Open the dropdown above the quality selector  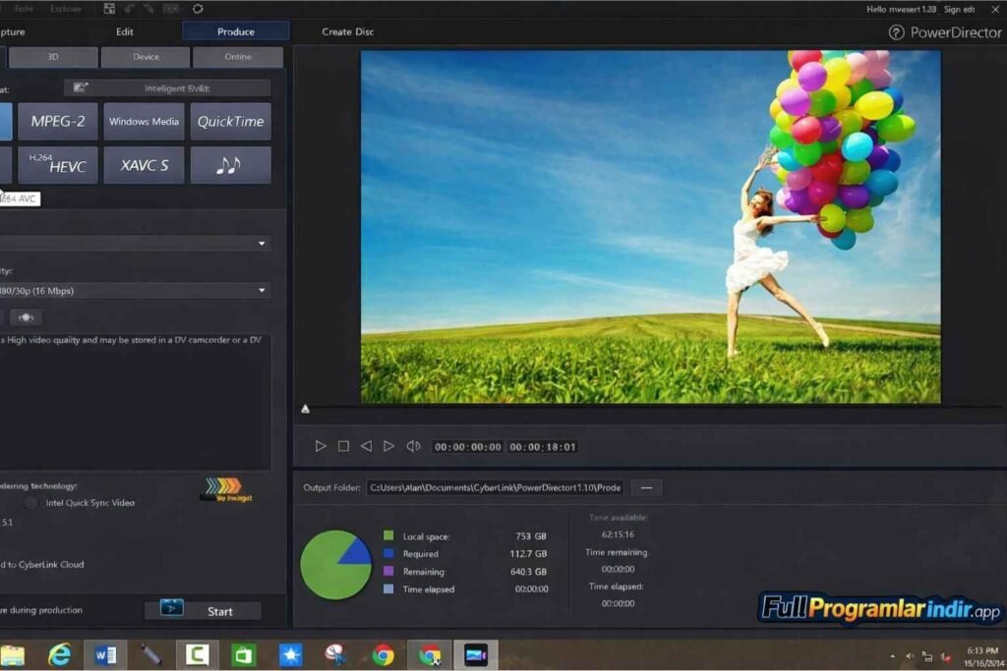tap(262, 244)
